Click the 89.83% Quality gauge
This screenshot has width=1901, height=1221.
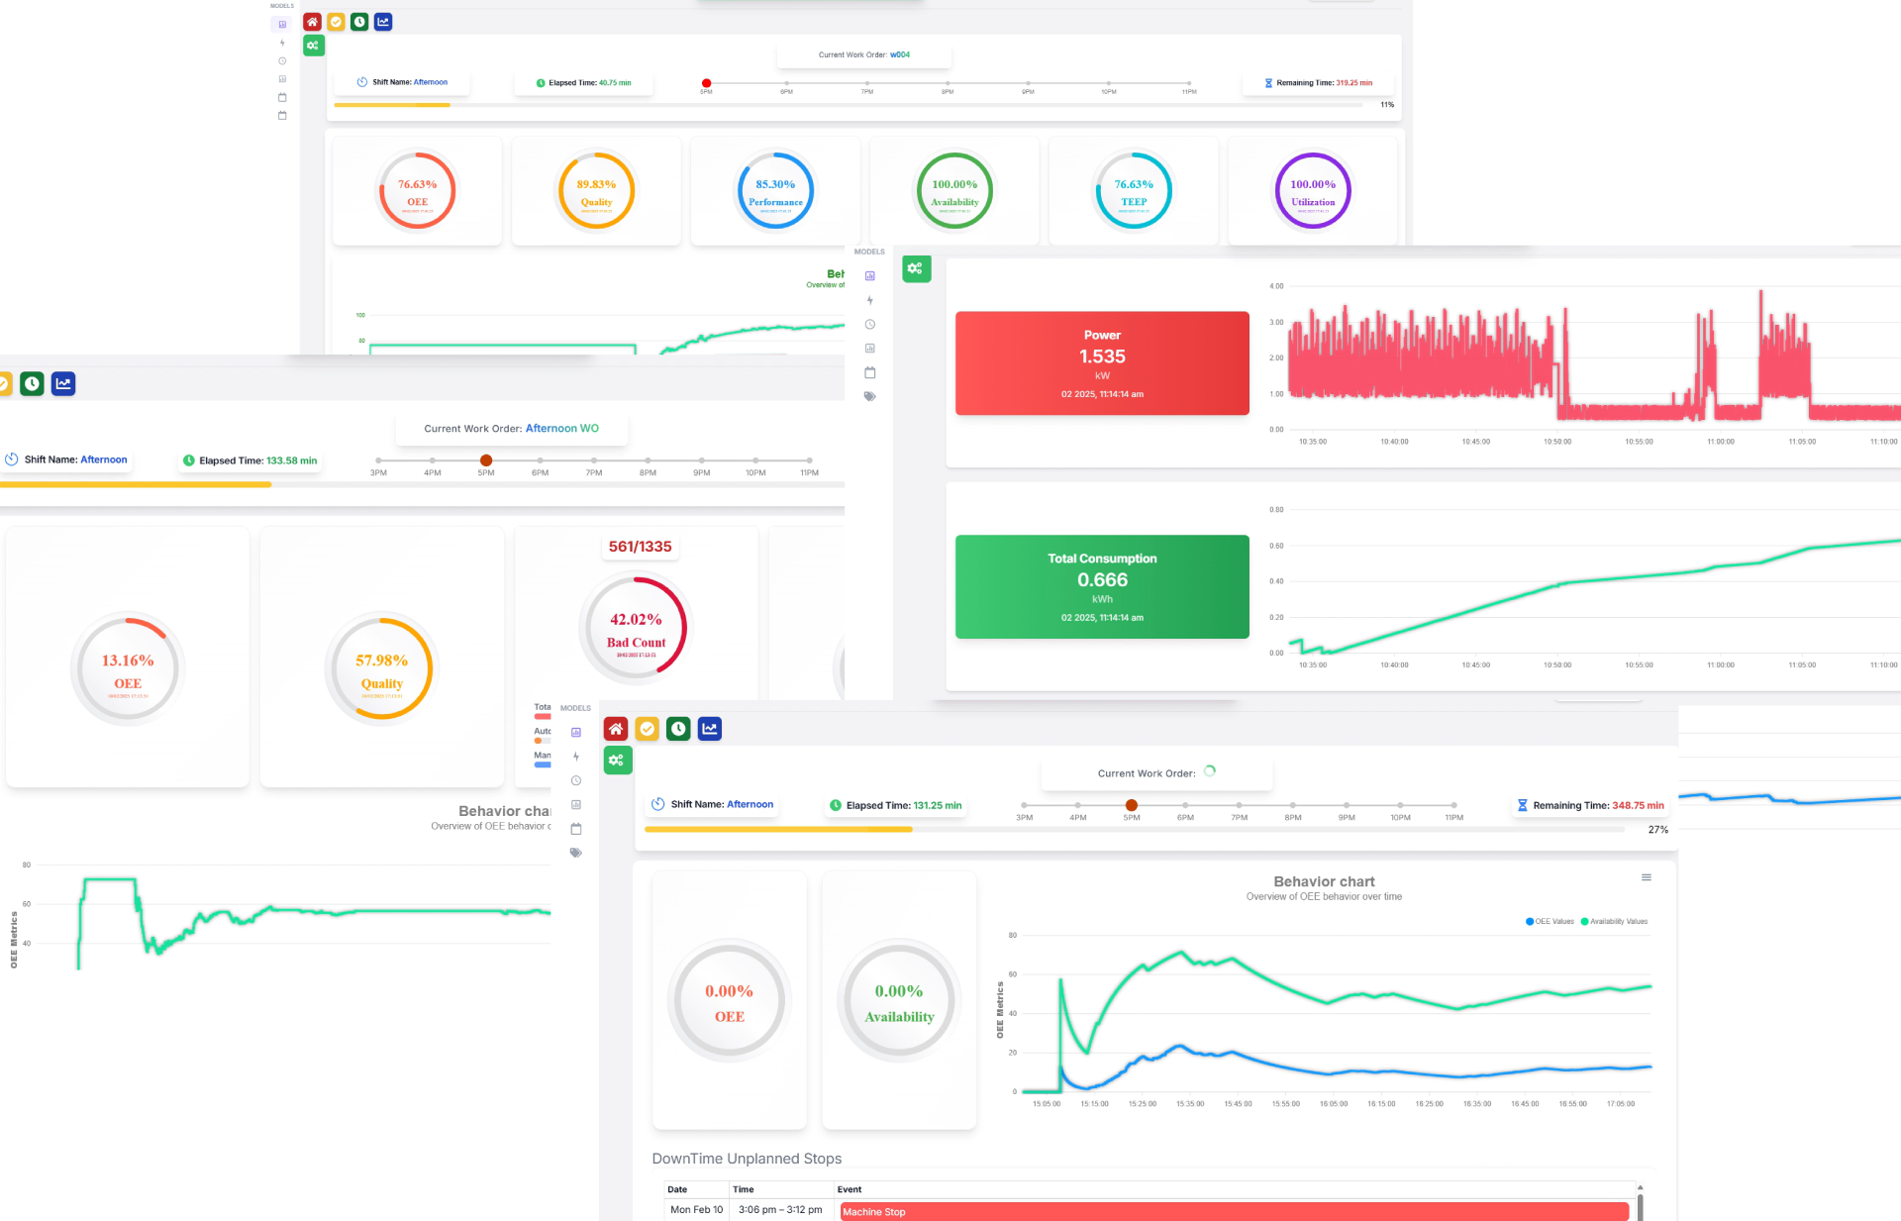pos(596,191)
